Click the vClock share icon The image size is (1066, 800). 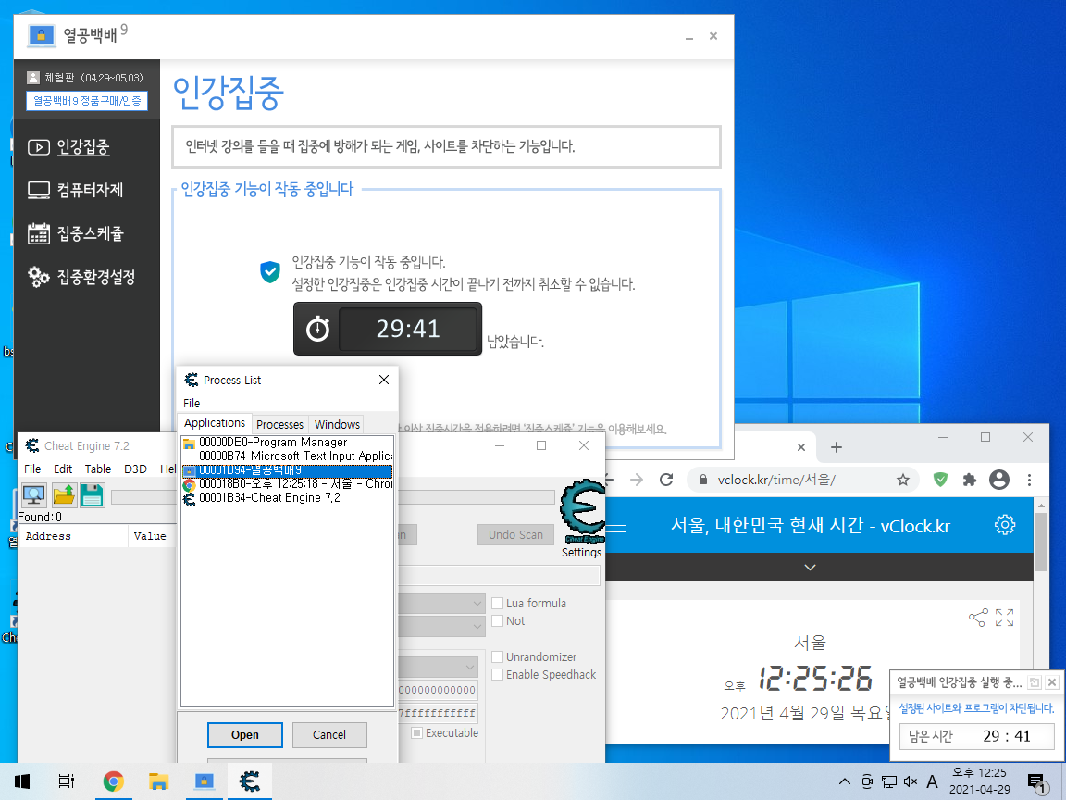tap(978, 618)
